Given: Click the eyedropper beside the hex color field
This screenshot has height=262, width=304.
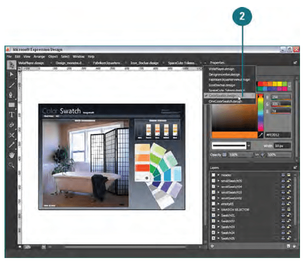Looking at the screenshot, I should (x=261, y=135).
